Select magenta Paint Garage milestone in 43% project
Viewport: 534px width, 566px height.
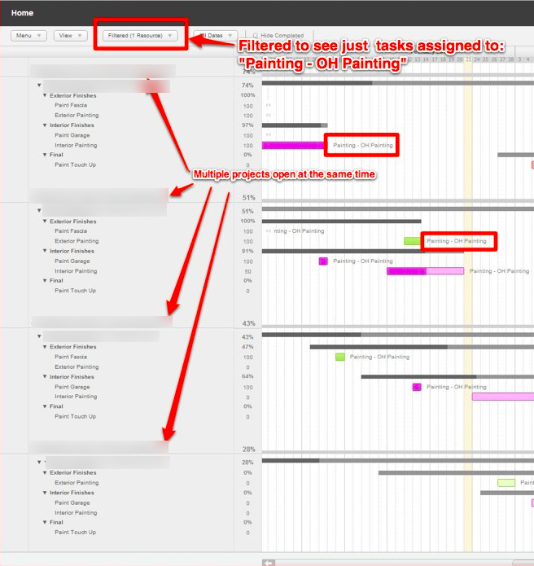click(417, 387)
